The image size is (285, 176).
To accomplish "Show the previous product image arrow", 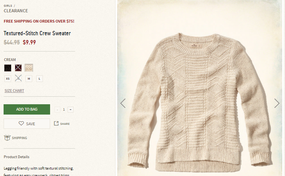I will (x=123, y=103).
